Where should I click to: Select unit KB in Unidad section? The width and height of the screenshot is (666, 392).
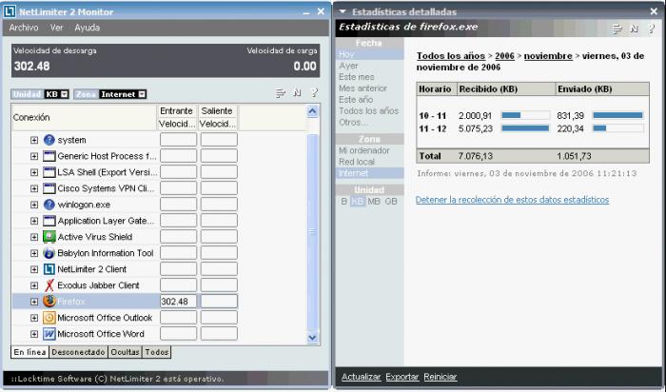(358, 202)
